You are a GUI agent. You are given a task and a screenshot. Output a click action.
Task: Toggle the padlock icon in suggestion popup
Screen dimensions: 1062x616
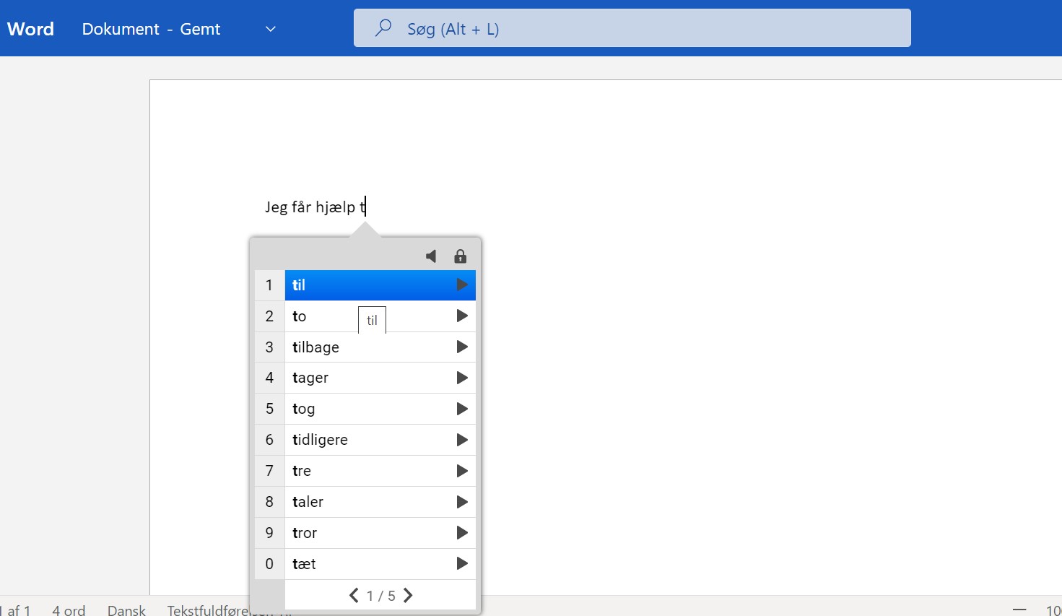(x=460, y=256)
